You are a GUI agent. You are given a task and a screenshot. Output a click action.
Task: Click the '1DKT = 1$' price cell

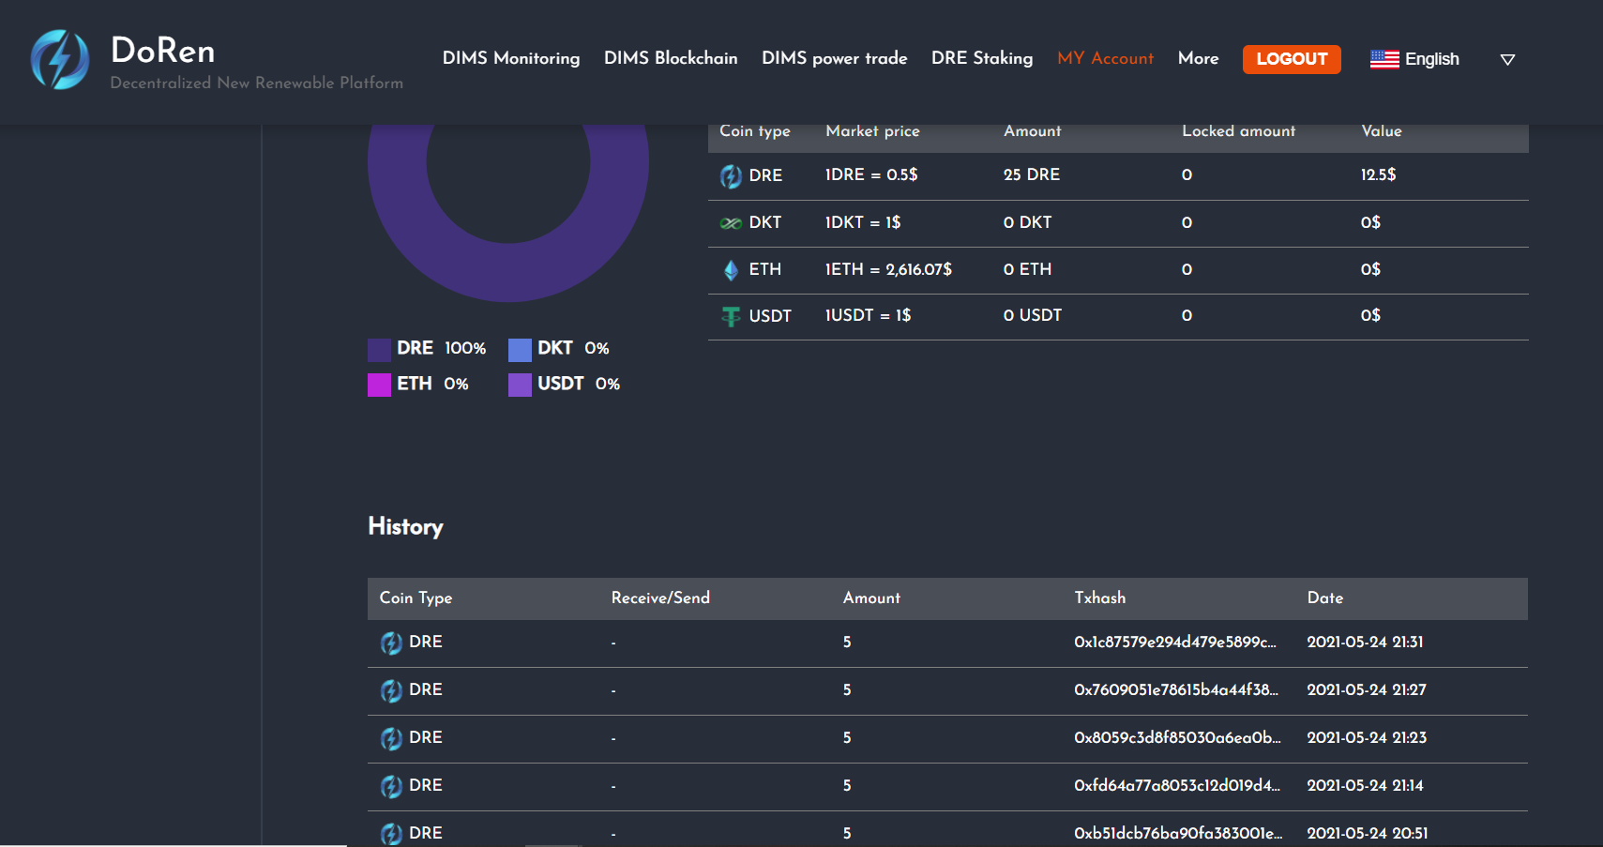click(863, 223)
